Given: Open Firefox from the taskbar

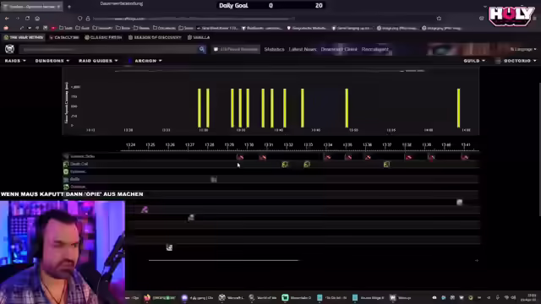Looking at the screenshot, I should 147,297.
